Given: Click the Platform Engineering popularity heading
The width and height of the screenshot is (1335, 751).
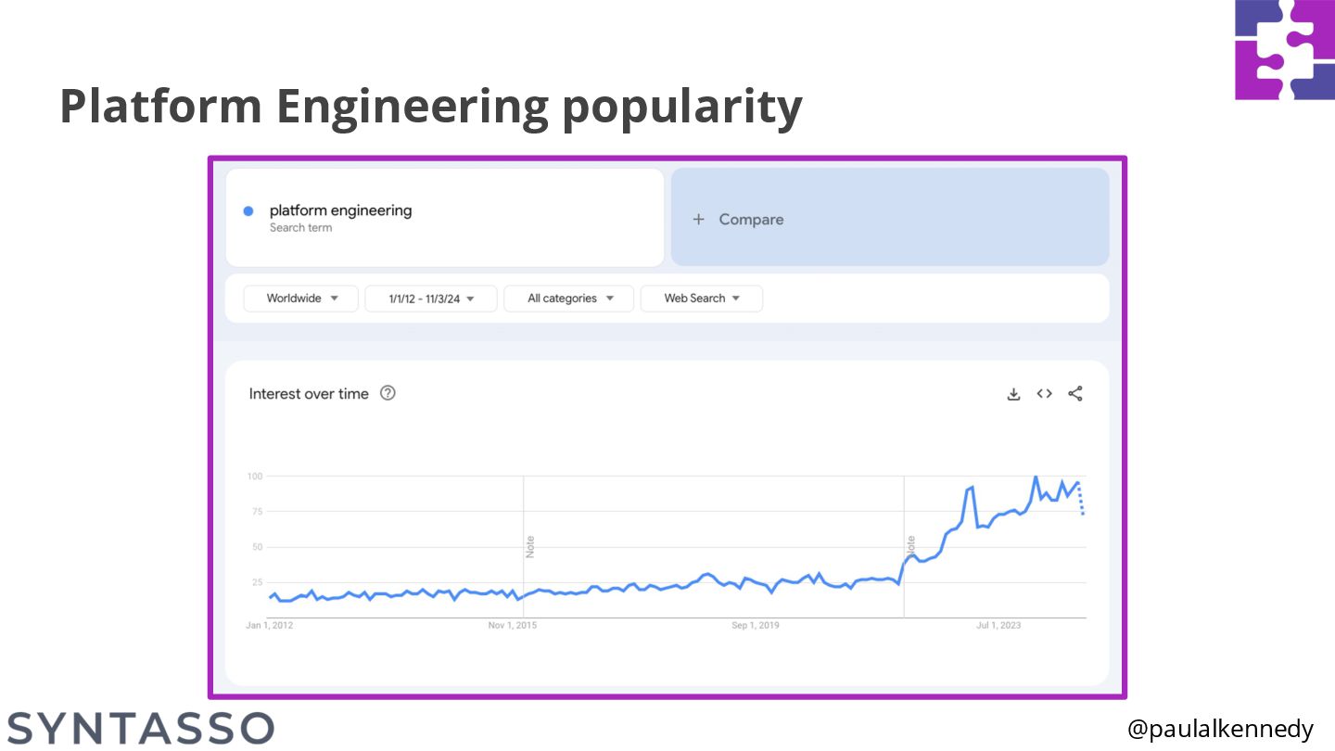Looking at the screenshot, I should click(x=430, y=107).
